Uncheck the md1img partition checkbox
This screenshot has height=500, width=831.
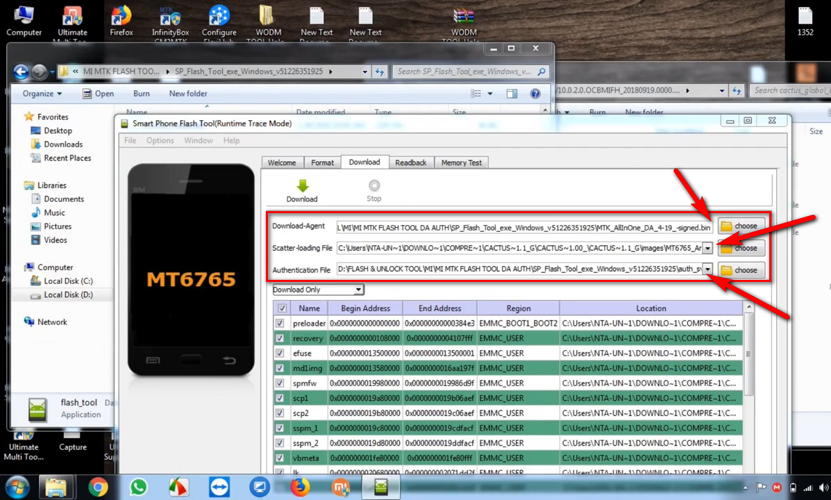coord(280,368)
